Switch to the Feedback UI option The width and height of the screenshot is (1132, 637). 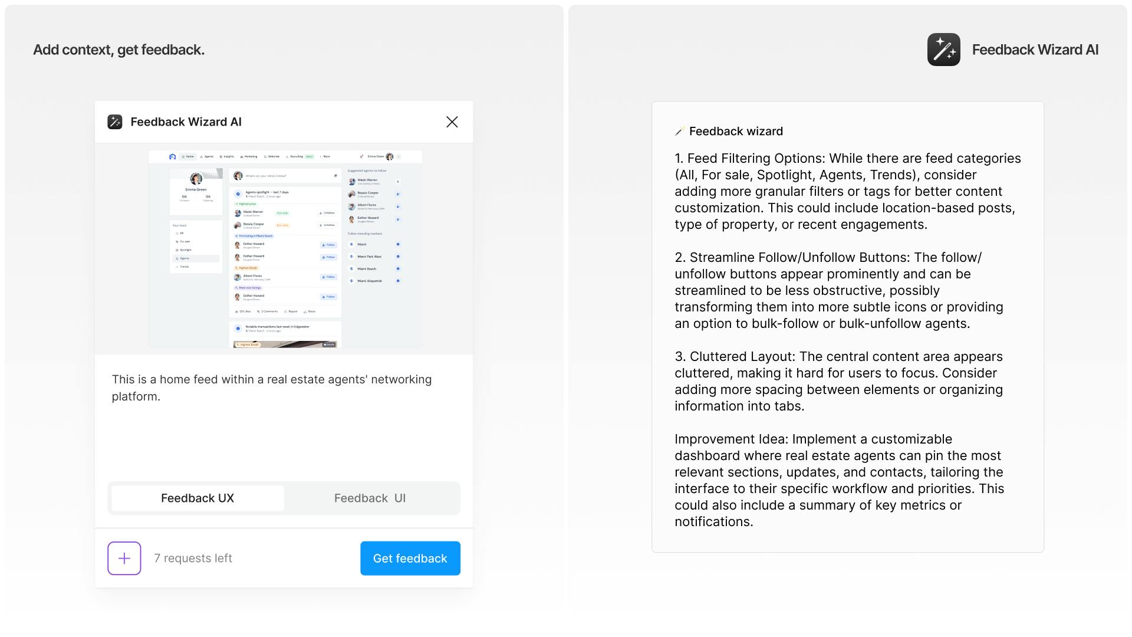point(370,498)
